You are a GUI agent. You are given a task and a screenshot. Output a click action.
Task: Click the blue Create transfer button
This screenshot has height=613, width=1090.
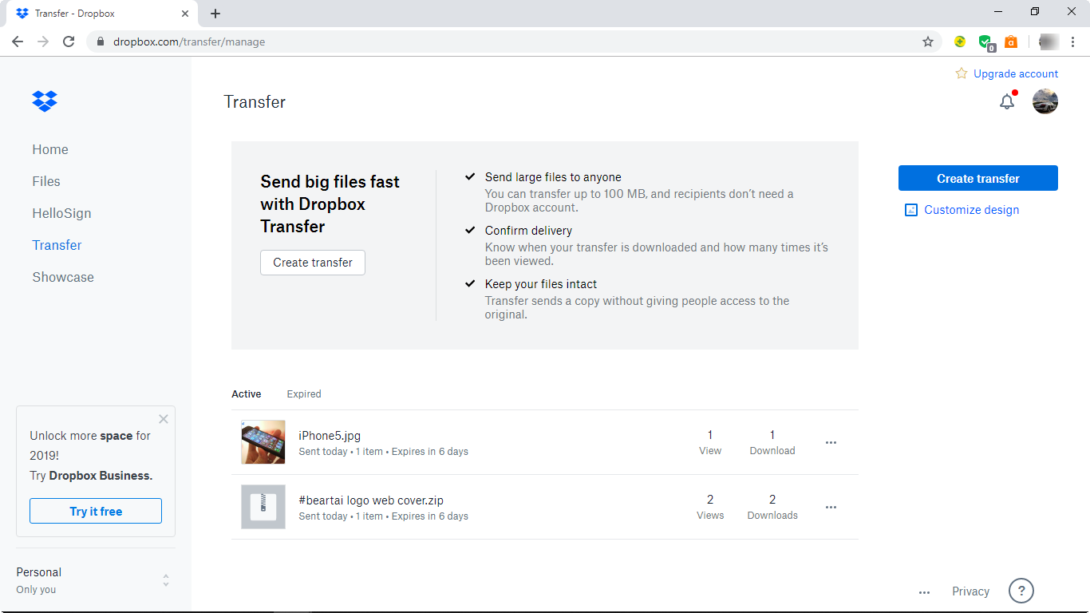click(x=978, y=178)
